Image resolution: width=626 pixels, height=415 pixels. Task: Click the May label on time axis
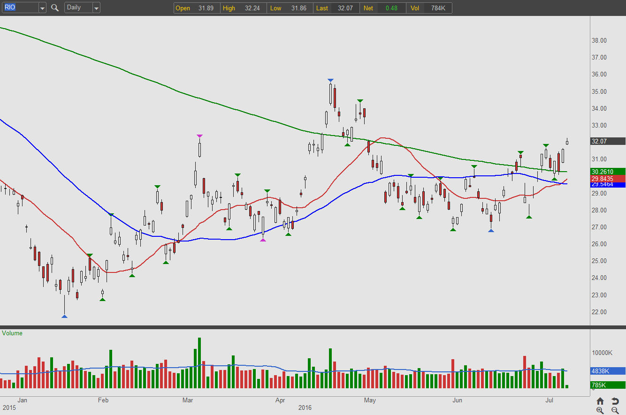tap(370, 400)
